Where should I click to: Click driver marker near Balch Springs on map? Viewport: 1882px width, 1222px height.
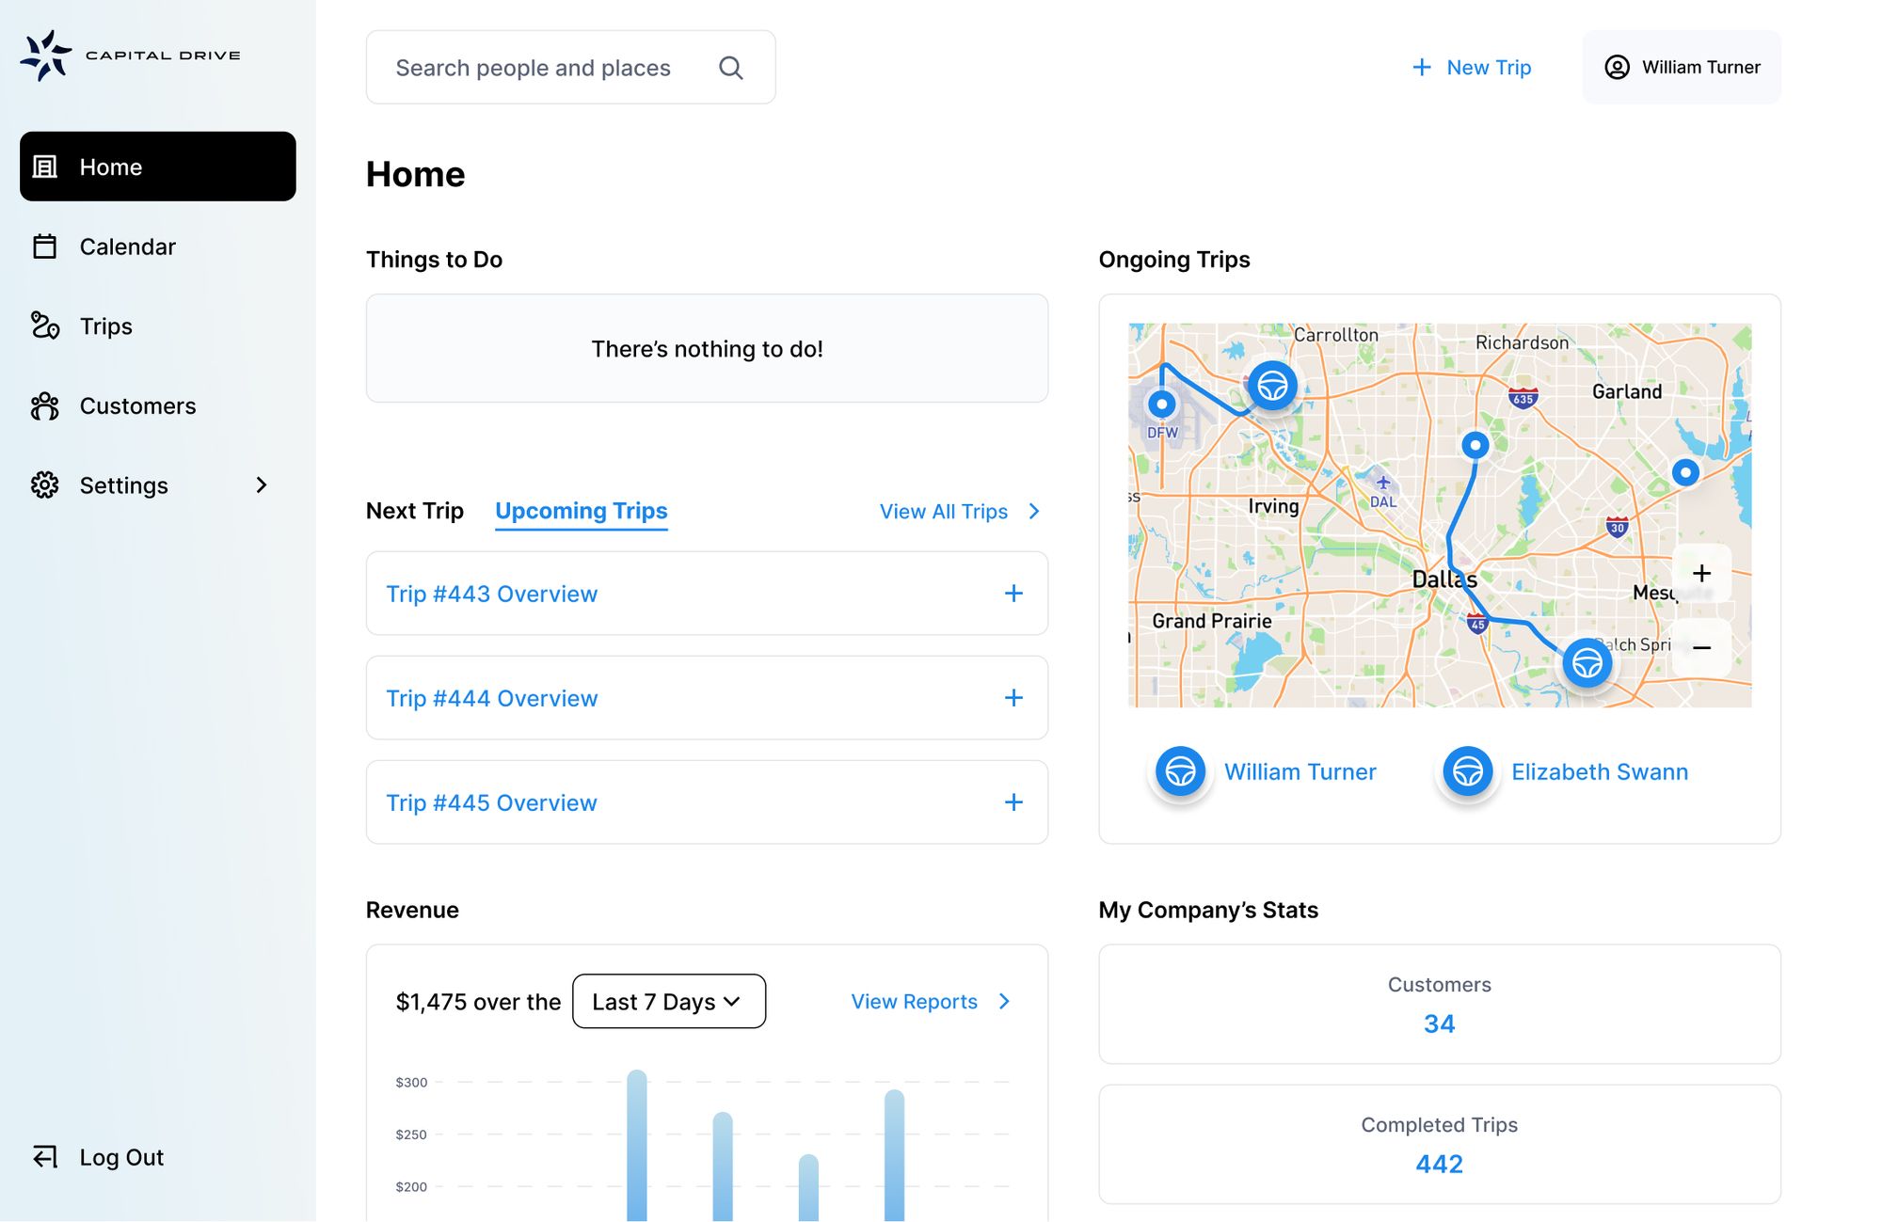point(1587,663)
